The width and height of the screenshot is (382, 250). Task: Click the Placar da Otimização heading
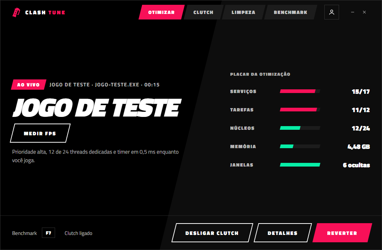tap(260, 74)
